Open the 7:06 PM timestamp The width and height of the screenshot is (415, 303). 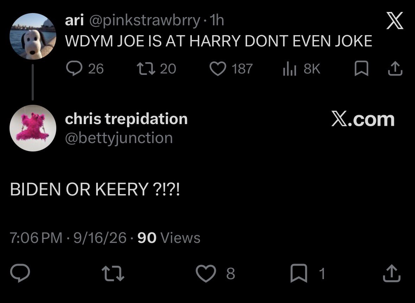36,237
